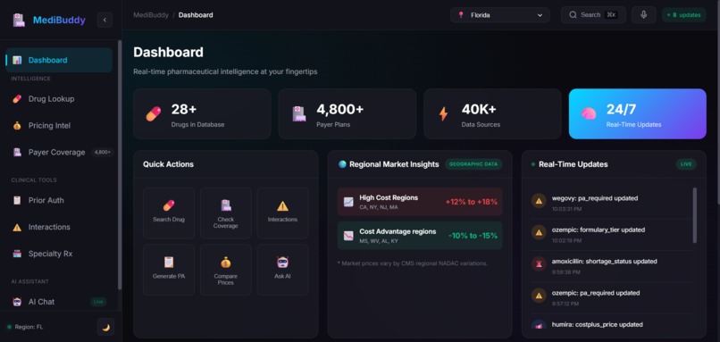Image resolution: width=720 pixels, height=342 pixels.
Task: Open the amoxicillin shortage_status updated entry
Action: pos(611,266)
